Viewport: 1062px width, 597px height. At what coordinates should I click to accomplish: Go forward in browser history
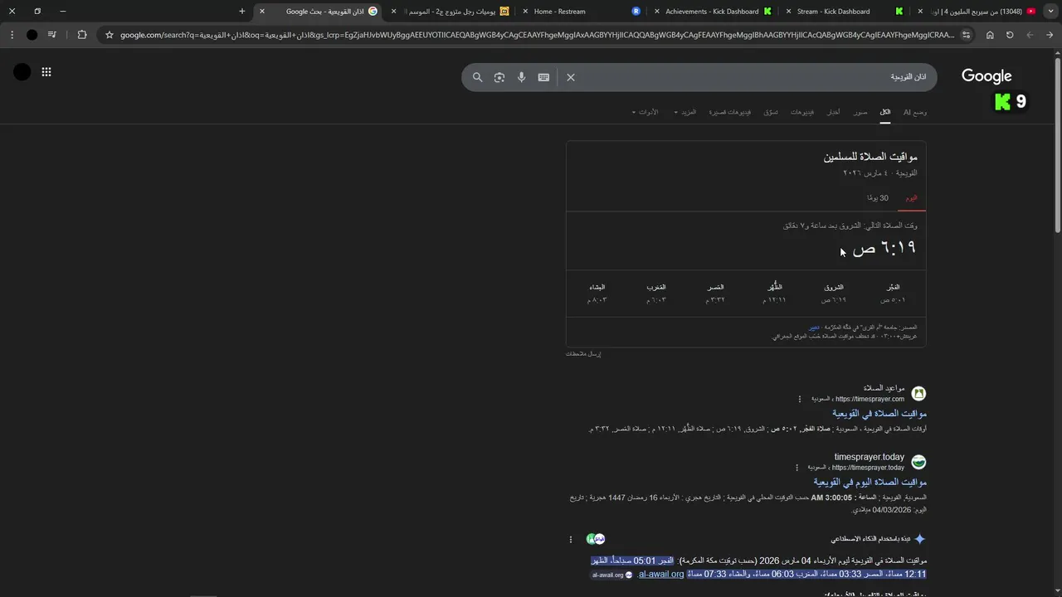(1030, 35)
